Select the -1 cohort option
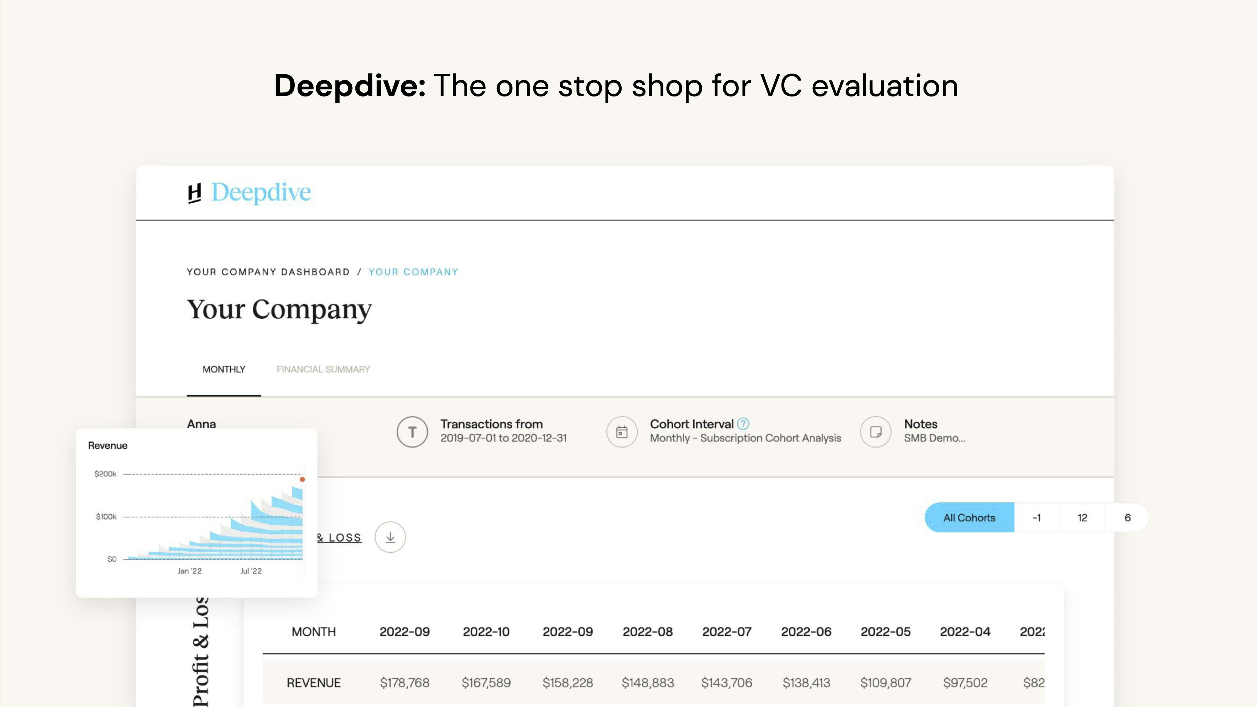1257x707 pixels. click(1037, 518)
